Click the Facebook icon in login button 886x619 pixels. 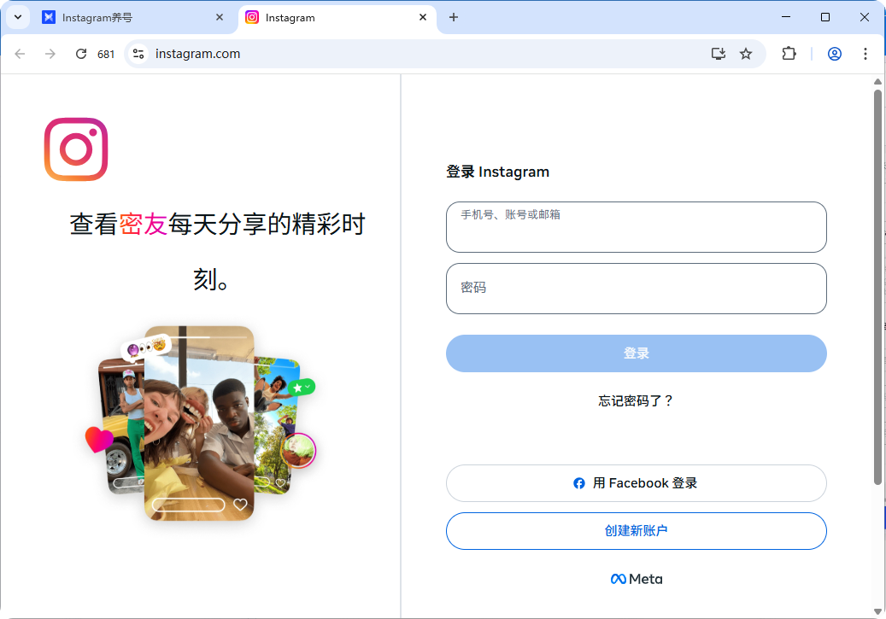[x=579, y=482]
